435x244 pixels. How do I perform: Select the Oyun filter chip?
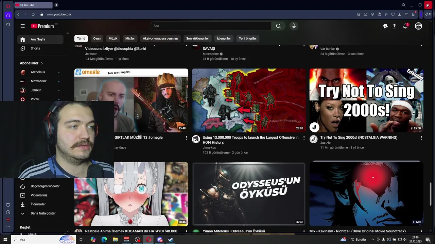[97, 39]
